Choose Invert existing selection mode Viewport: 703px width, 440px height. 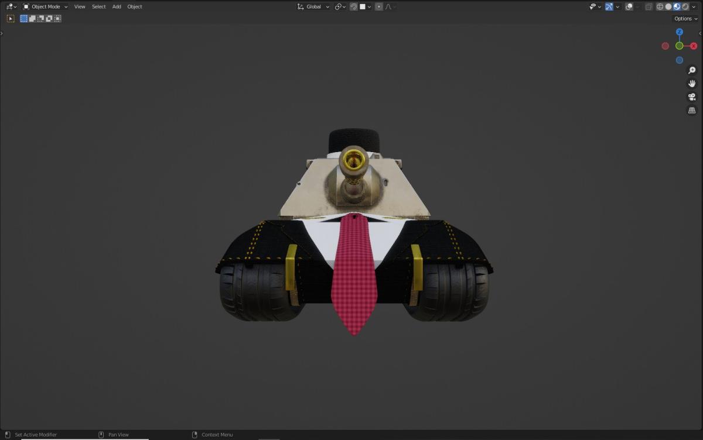click(49, 18)
